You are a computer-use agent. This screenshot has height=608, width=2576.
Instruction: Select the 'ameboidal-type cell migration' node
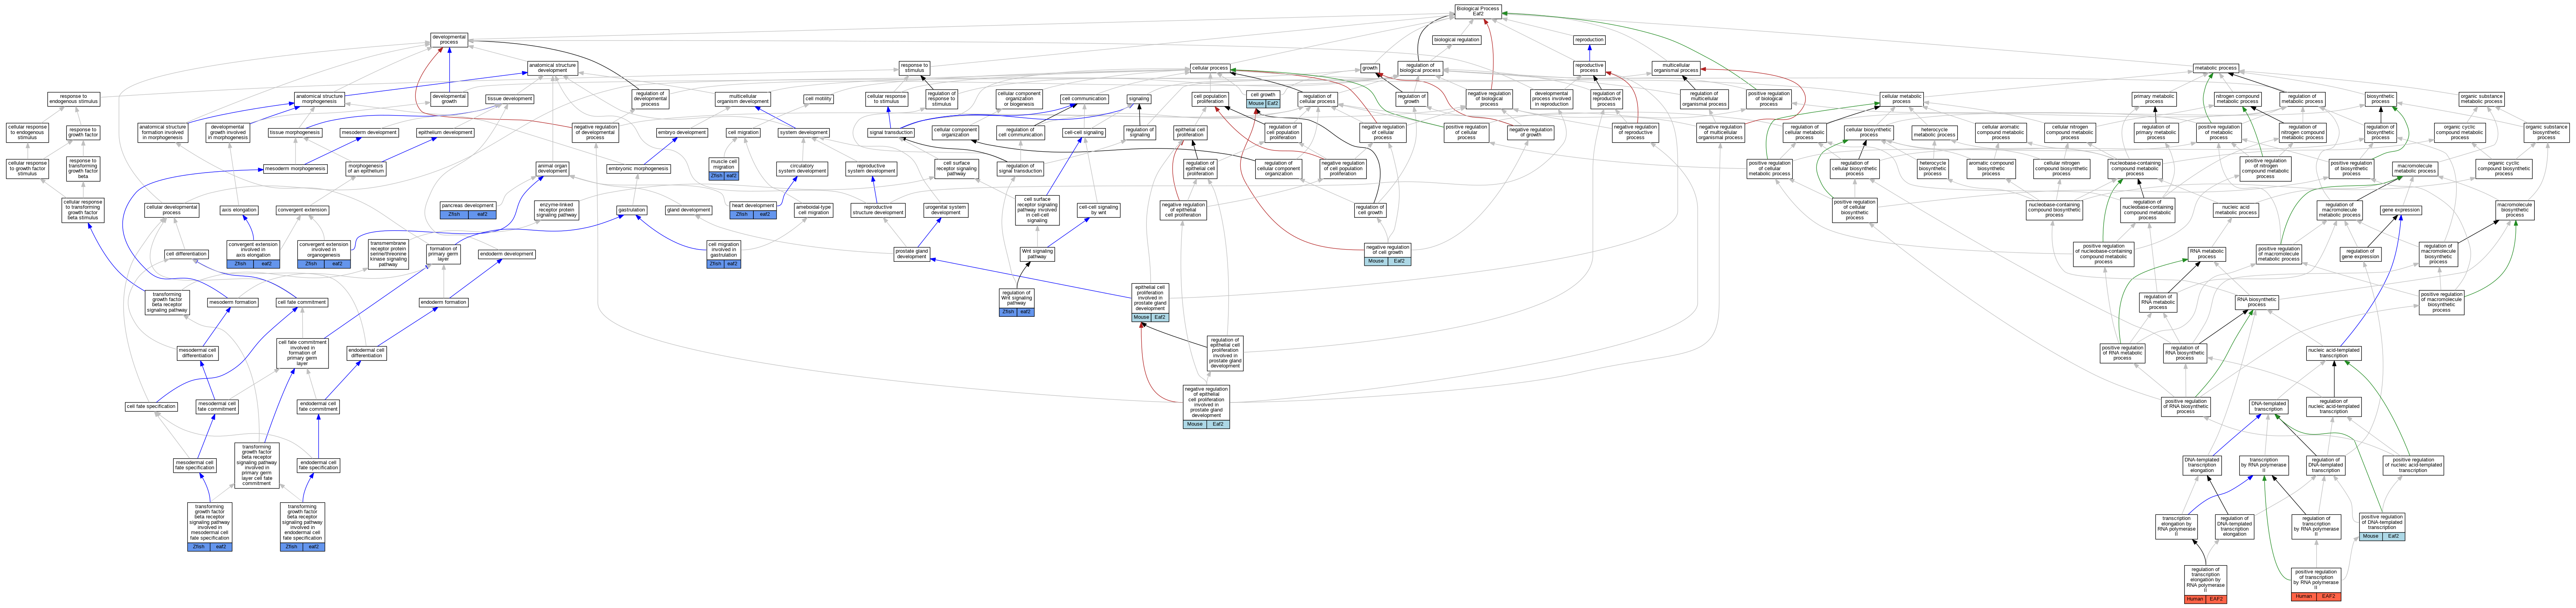813,210
